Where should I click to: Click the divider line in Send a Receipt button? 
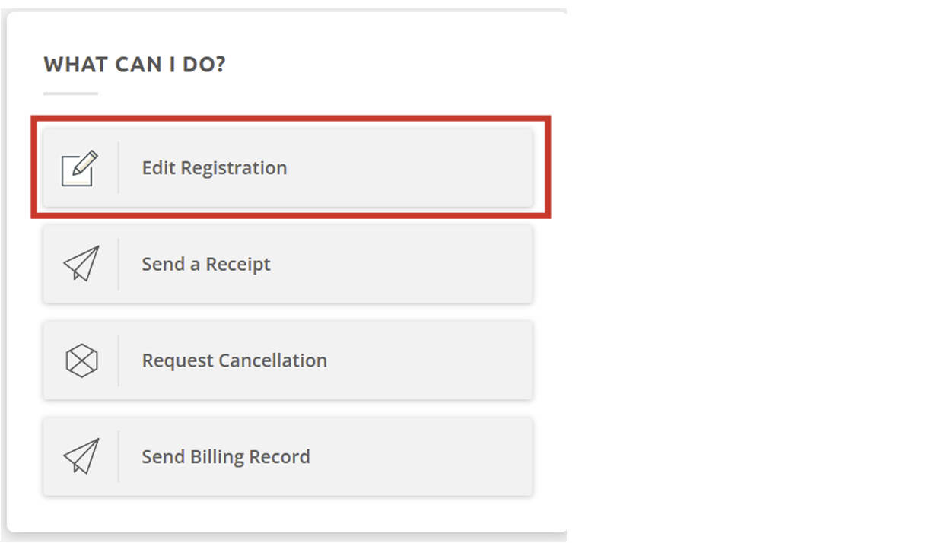coord(119,264)
